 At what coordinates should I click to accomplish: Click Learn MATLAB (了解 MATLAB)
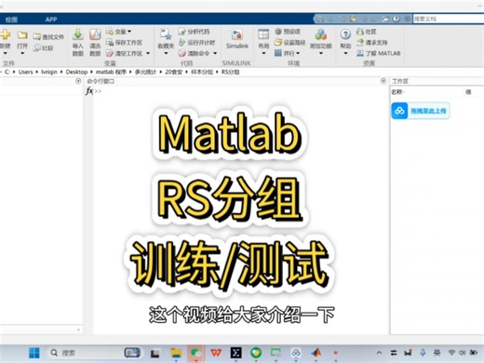click(x=379, y=53)
